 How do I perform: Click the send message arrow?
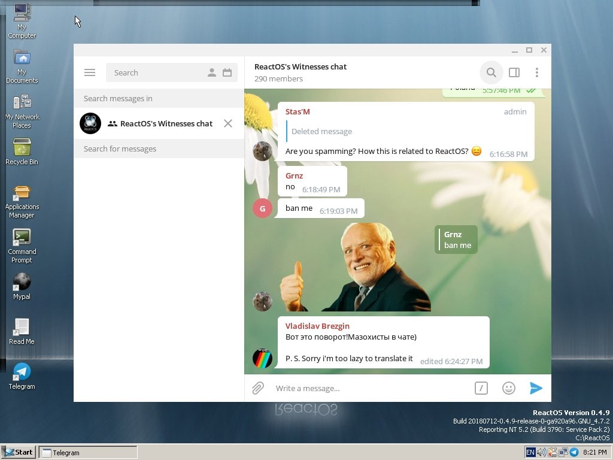tap(536, 388)
